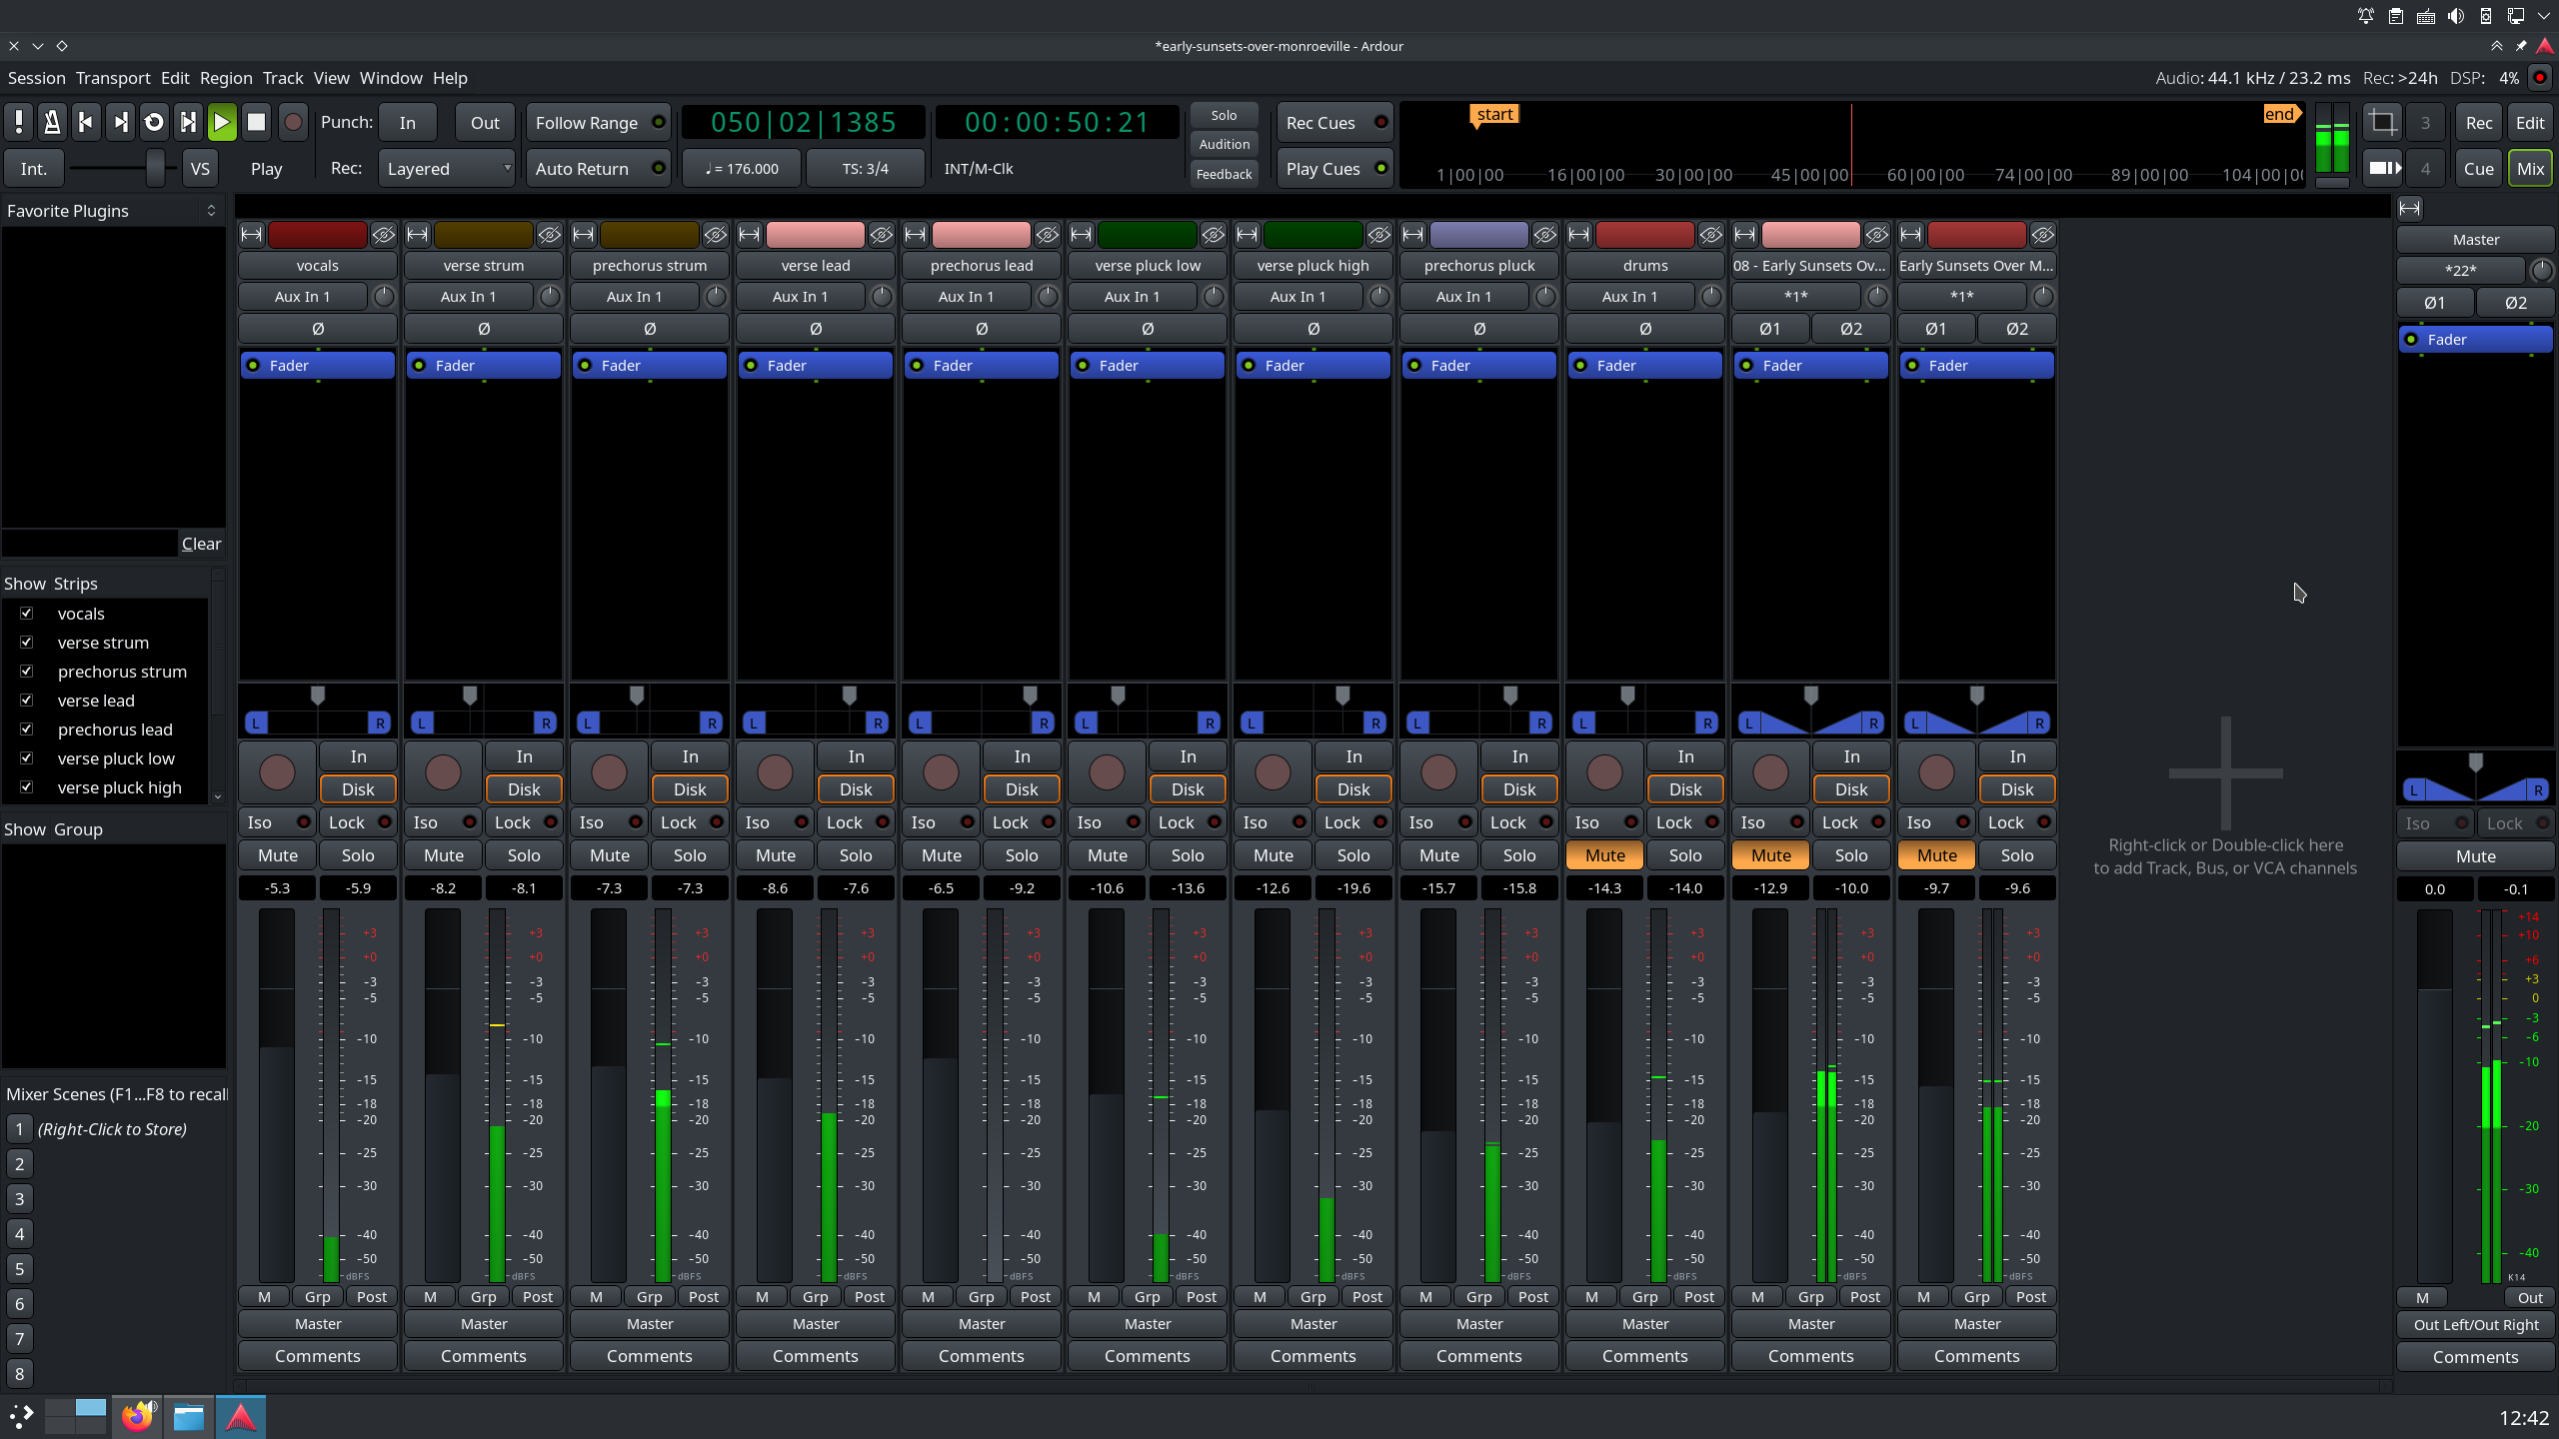Select Disk monitoring on vocals strip
Viewport: 2559px width, 1439px height.
(358, 789)
